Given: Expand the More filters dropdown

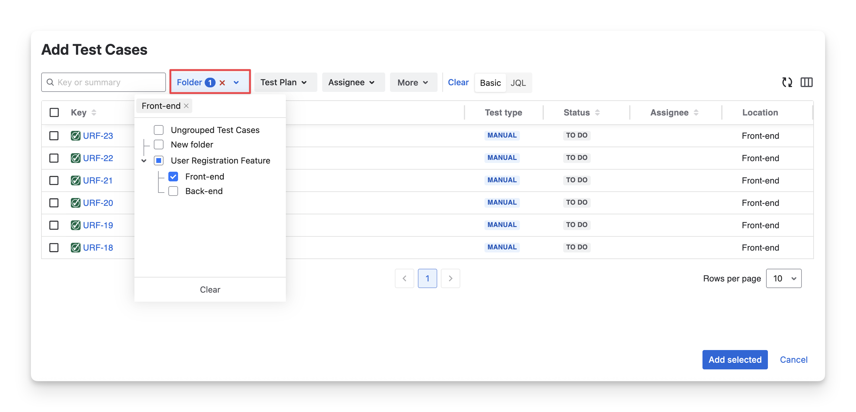Looking at the screenshot, I should pyautogui.click(x=413, y=82).
